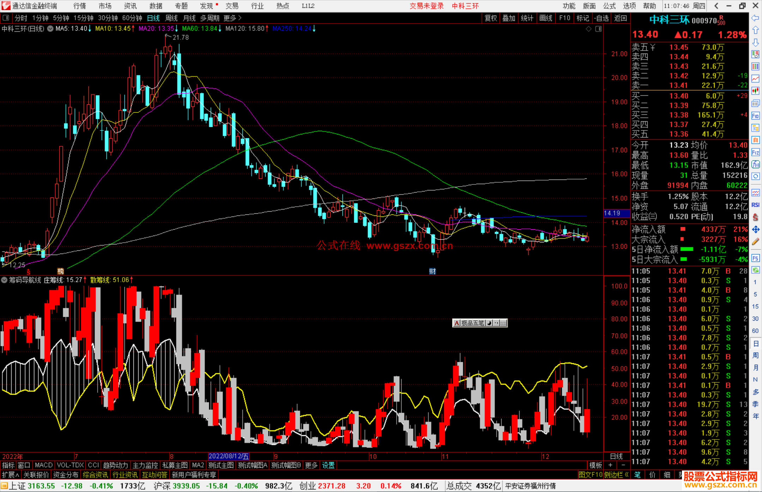Open the 行情 menu
This screenshot has height=492, width=762.
(80, 6)
